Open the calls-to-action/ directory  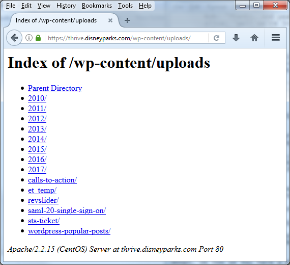52,180
